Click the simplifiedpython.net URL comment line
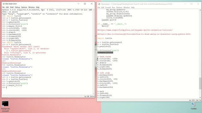This screenshot has width=202, height=113. (x=135, y=30)
